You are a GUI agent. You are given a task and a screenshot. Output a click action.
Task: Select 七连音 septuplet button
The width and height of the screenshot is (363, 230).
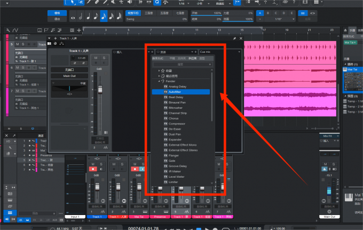coord(180,13)
